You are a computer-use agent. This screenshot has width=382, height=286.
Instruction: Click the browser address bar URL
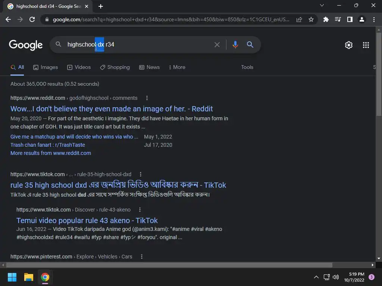171,19
